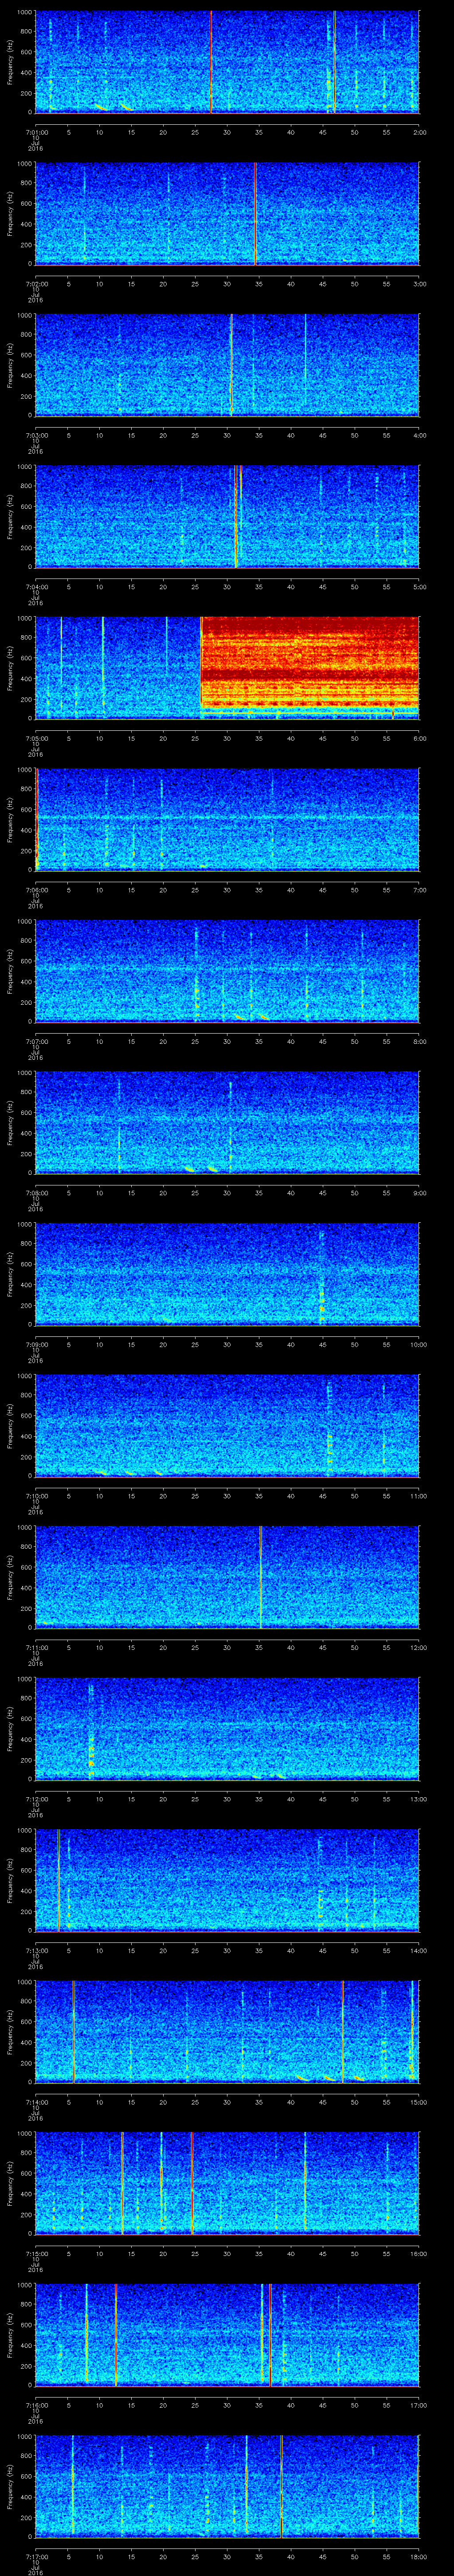Click the "7:10:00" start time label
The image size is (454, 2576).
pyautogui.click(x=36, y=1496)
